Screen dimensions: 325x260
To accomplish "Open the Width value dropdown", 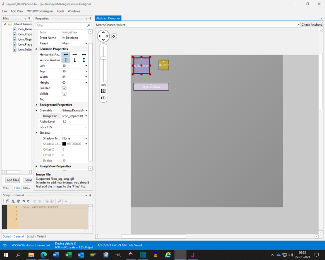I will [86, 77].
